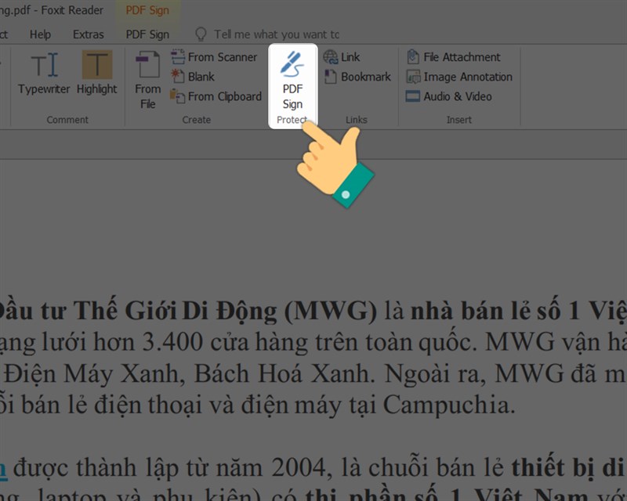Open the Help menu
Image resolution: width=627 pixels, height=501 pixels.
40,34
